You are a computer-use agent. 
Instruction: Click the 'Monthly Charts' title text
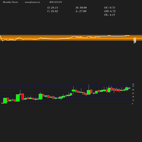[x=10, y=2]
